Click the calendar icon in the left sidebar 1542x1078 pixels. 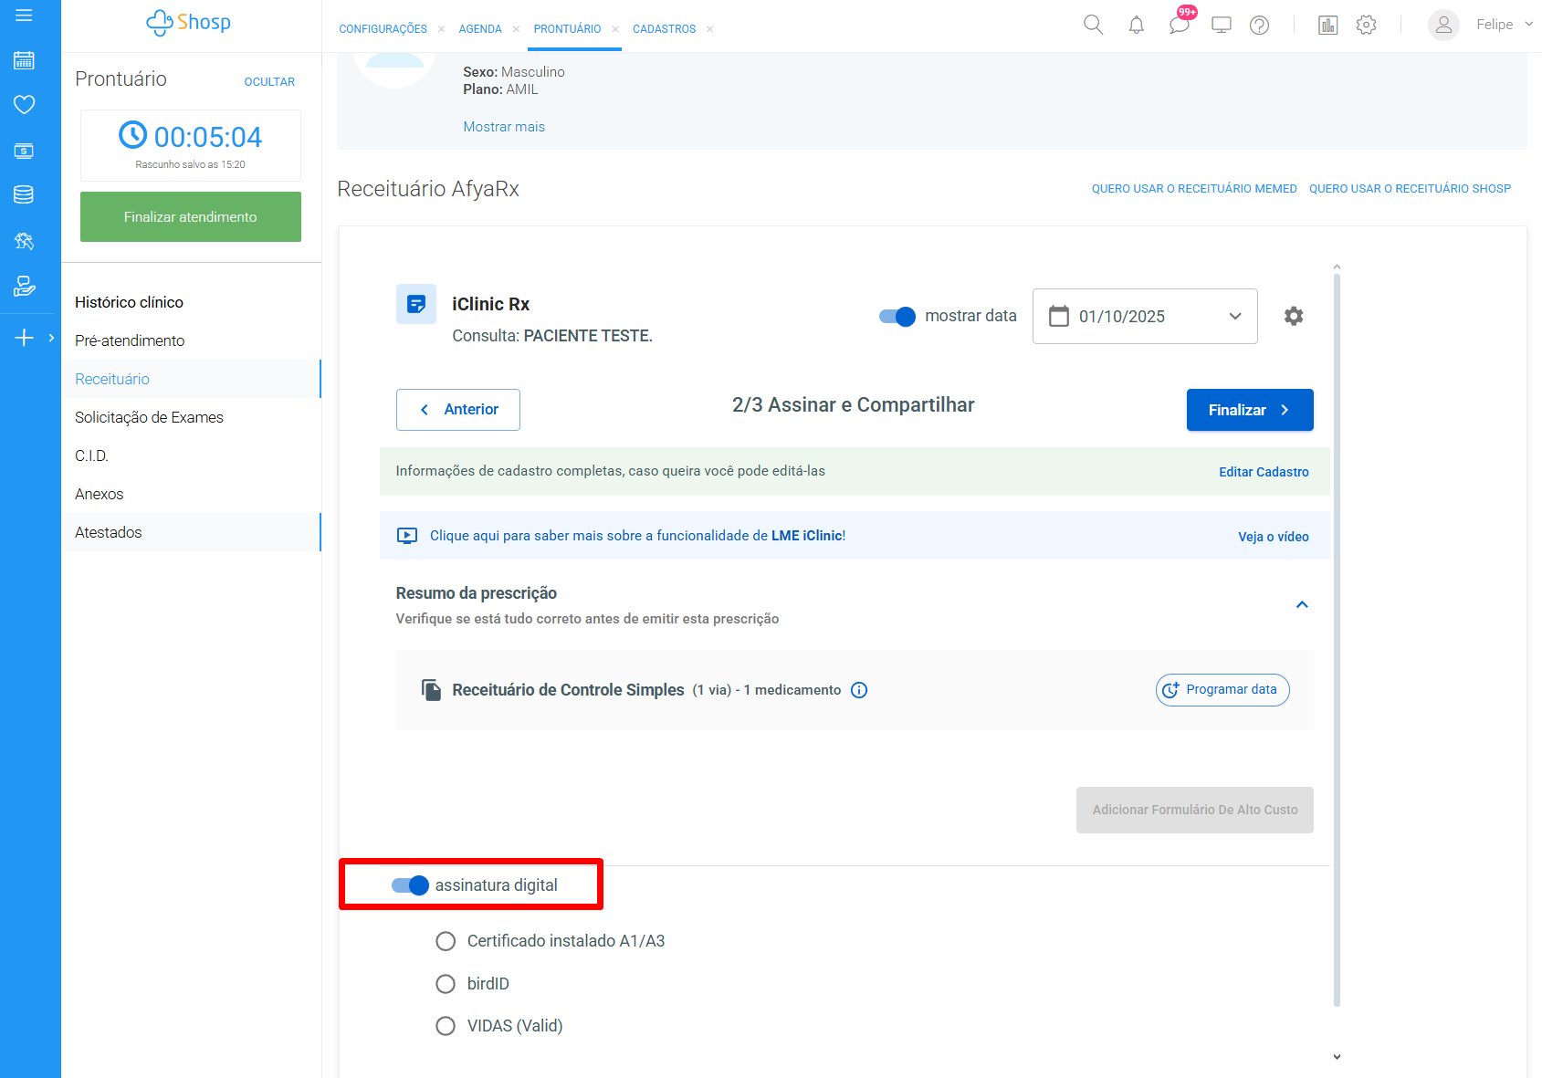pos(24,61)
